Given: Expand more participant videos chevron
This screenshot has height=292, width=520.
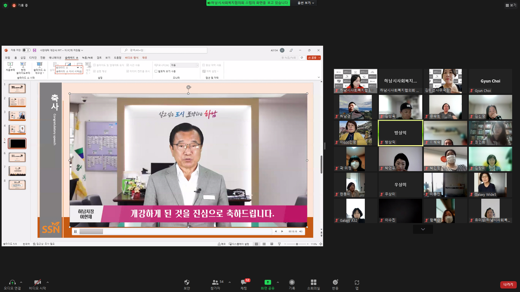Looking at the screenshot, I should [423, 229].
